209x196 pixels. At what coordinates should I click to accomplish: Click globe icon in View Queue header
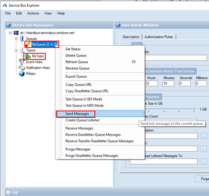point(118,25)
